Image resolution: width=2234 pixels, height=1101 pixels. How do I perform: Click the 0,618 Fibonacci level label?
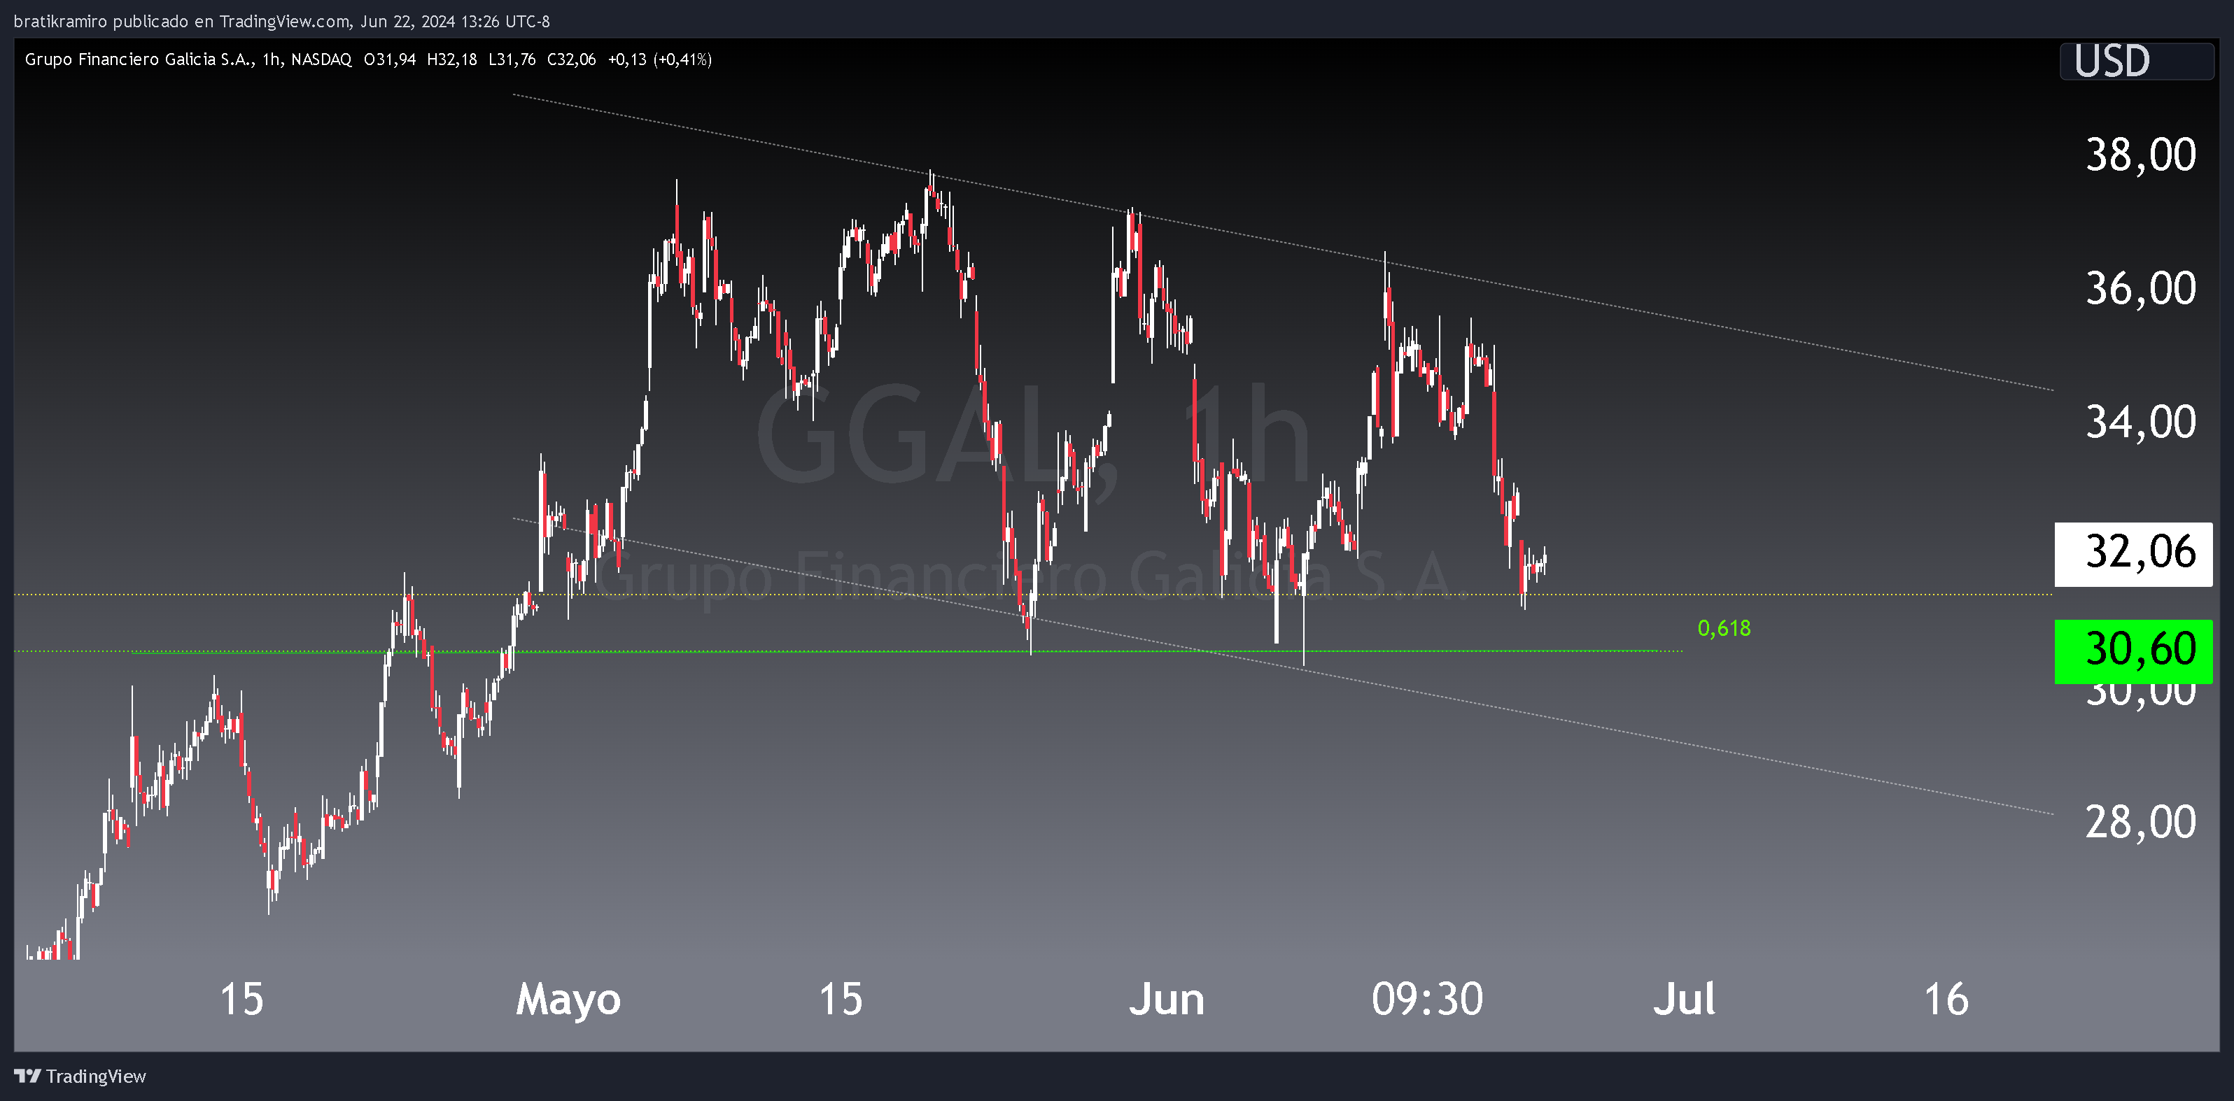coord(1724,629)
